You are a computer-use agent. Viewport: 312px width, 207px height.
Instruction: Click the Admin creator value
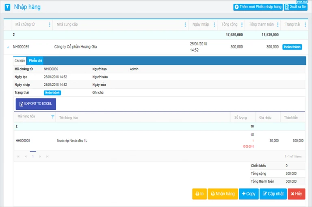coord(134,69)
